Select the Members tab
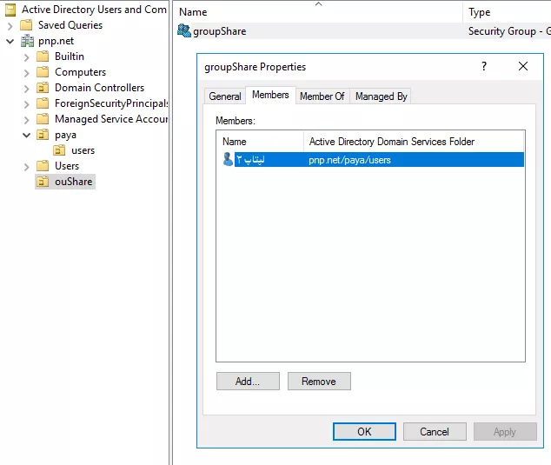The image size is (551, 465). tap(270, 95)
